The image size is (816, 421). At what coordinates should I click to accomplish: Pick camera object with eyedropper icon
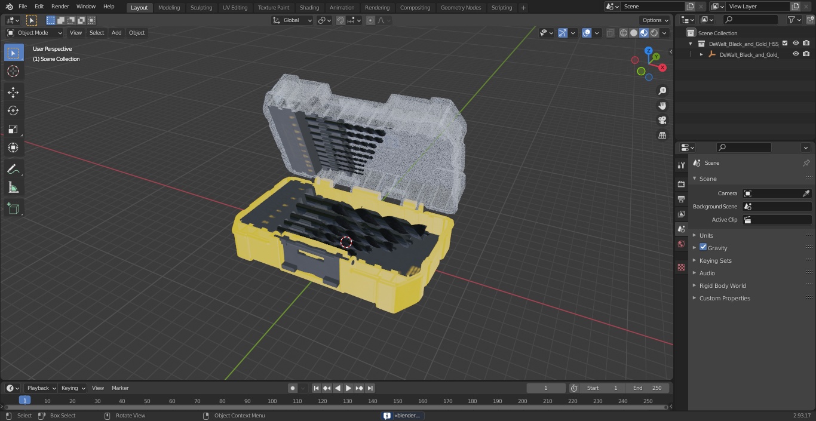coord(806,193)
